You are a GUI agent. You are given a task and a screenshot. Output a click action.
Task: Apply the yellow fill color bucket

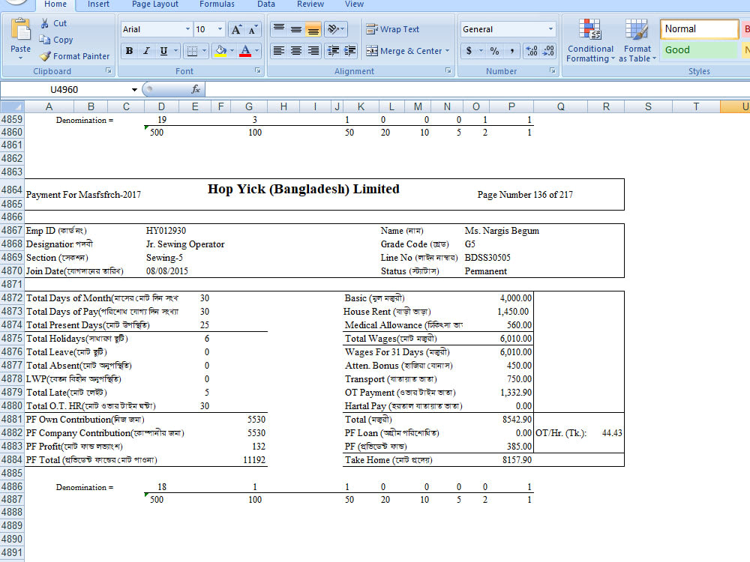click(220, 51)
